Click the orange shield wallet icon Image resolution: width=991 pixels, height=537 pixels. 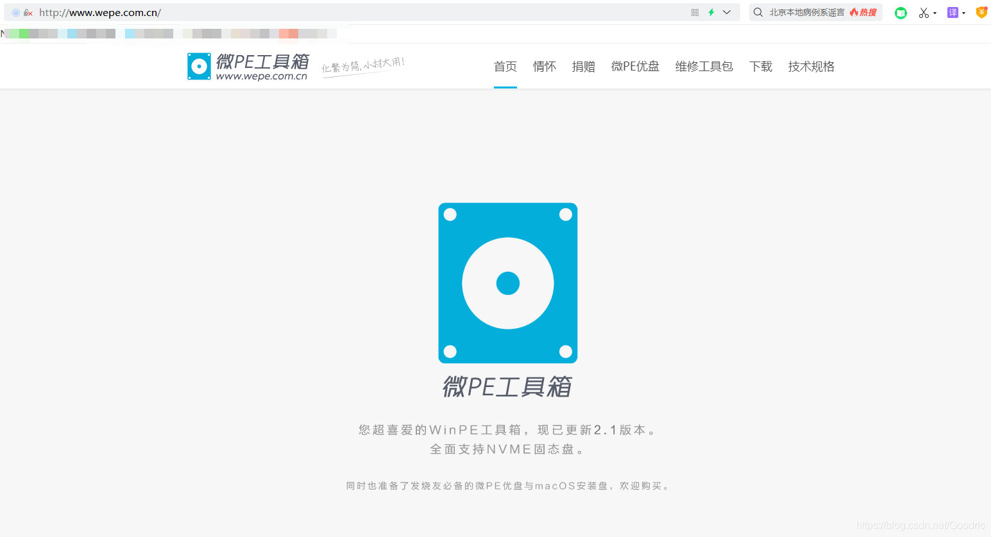[x=981, y=12]
